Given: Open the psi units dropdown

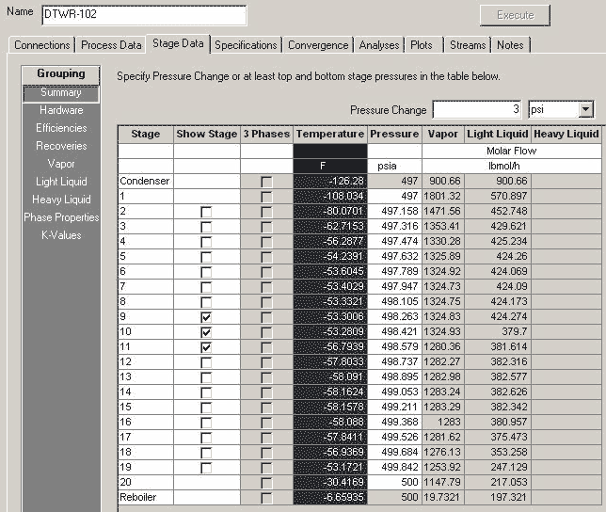Looking at the screenshot, I should click(x=585, y=110).
